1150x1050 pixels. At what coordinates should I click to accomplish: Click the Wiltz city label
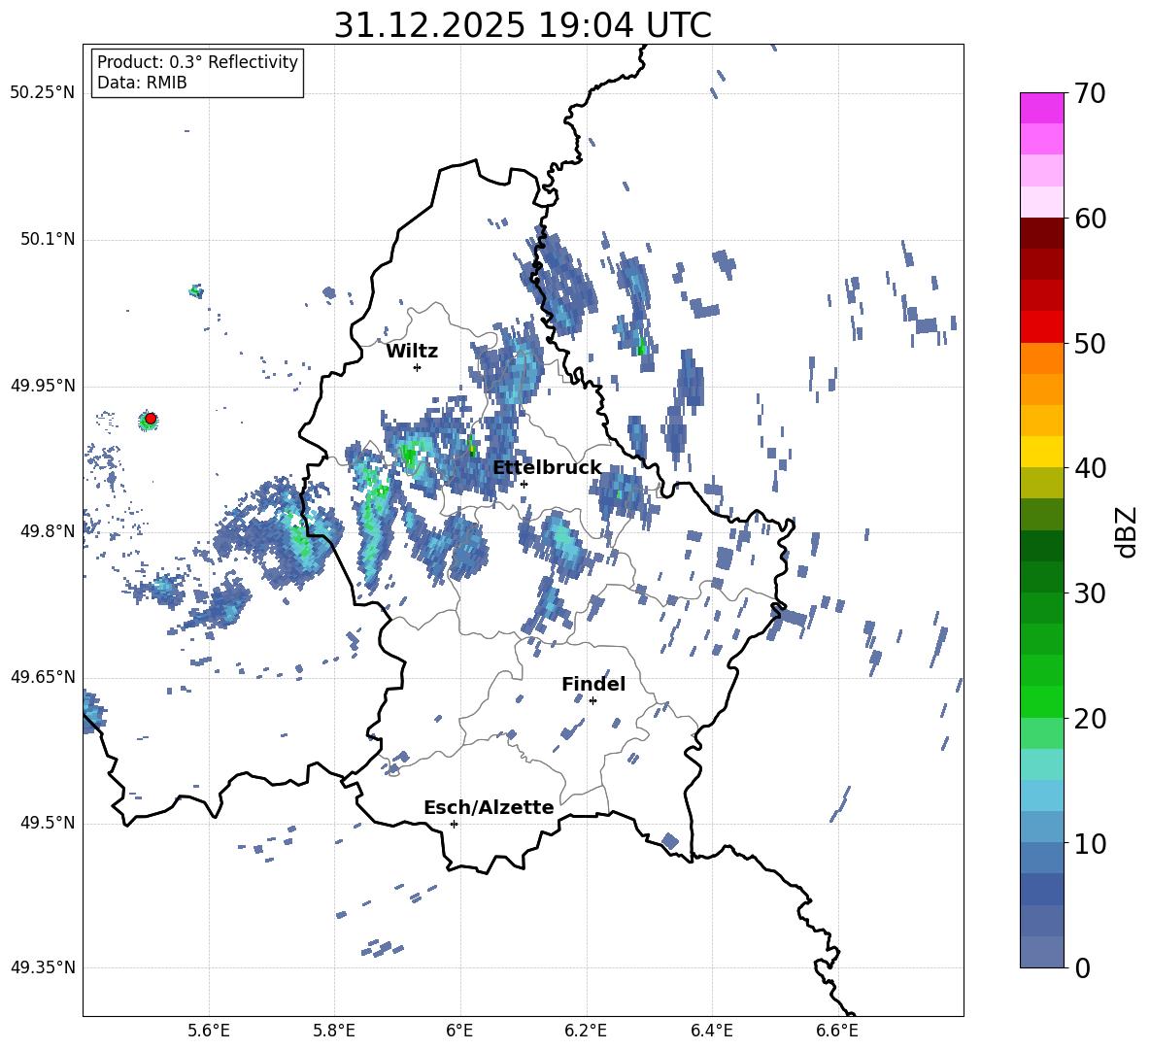tap(412, 352)
